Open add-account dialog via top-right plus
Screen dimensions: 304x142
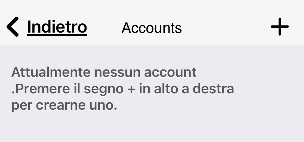(x=280, y=27)
